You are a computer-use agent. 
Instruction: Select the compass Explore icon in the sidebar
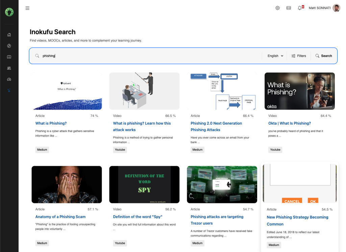[9, 46]
